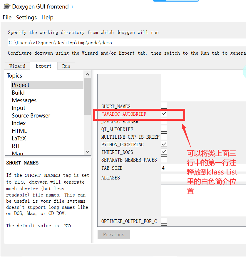Enable the OPTIMIZE_OUTPUT_FOR_C checkbox
246x257 pixels.
point(164,221)
